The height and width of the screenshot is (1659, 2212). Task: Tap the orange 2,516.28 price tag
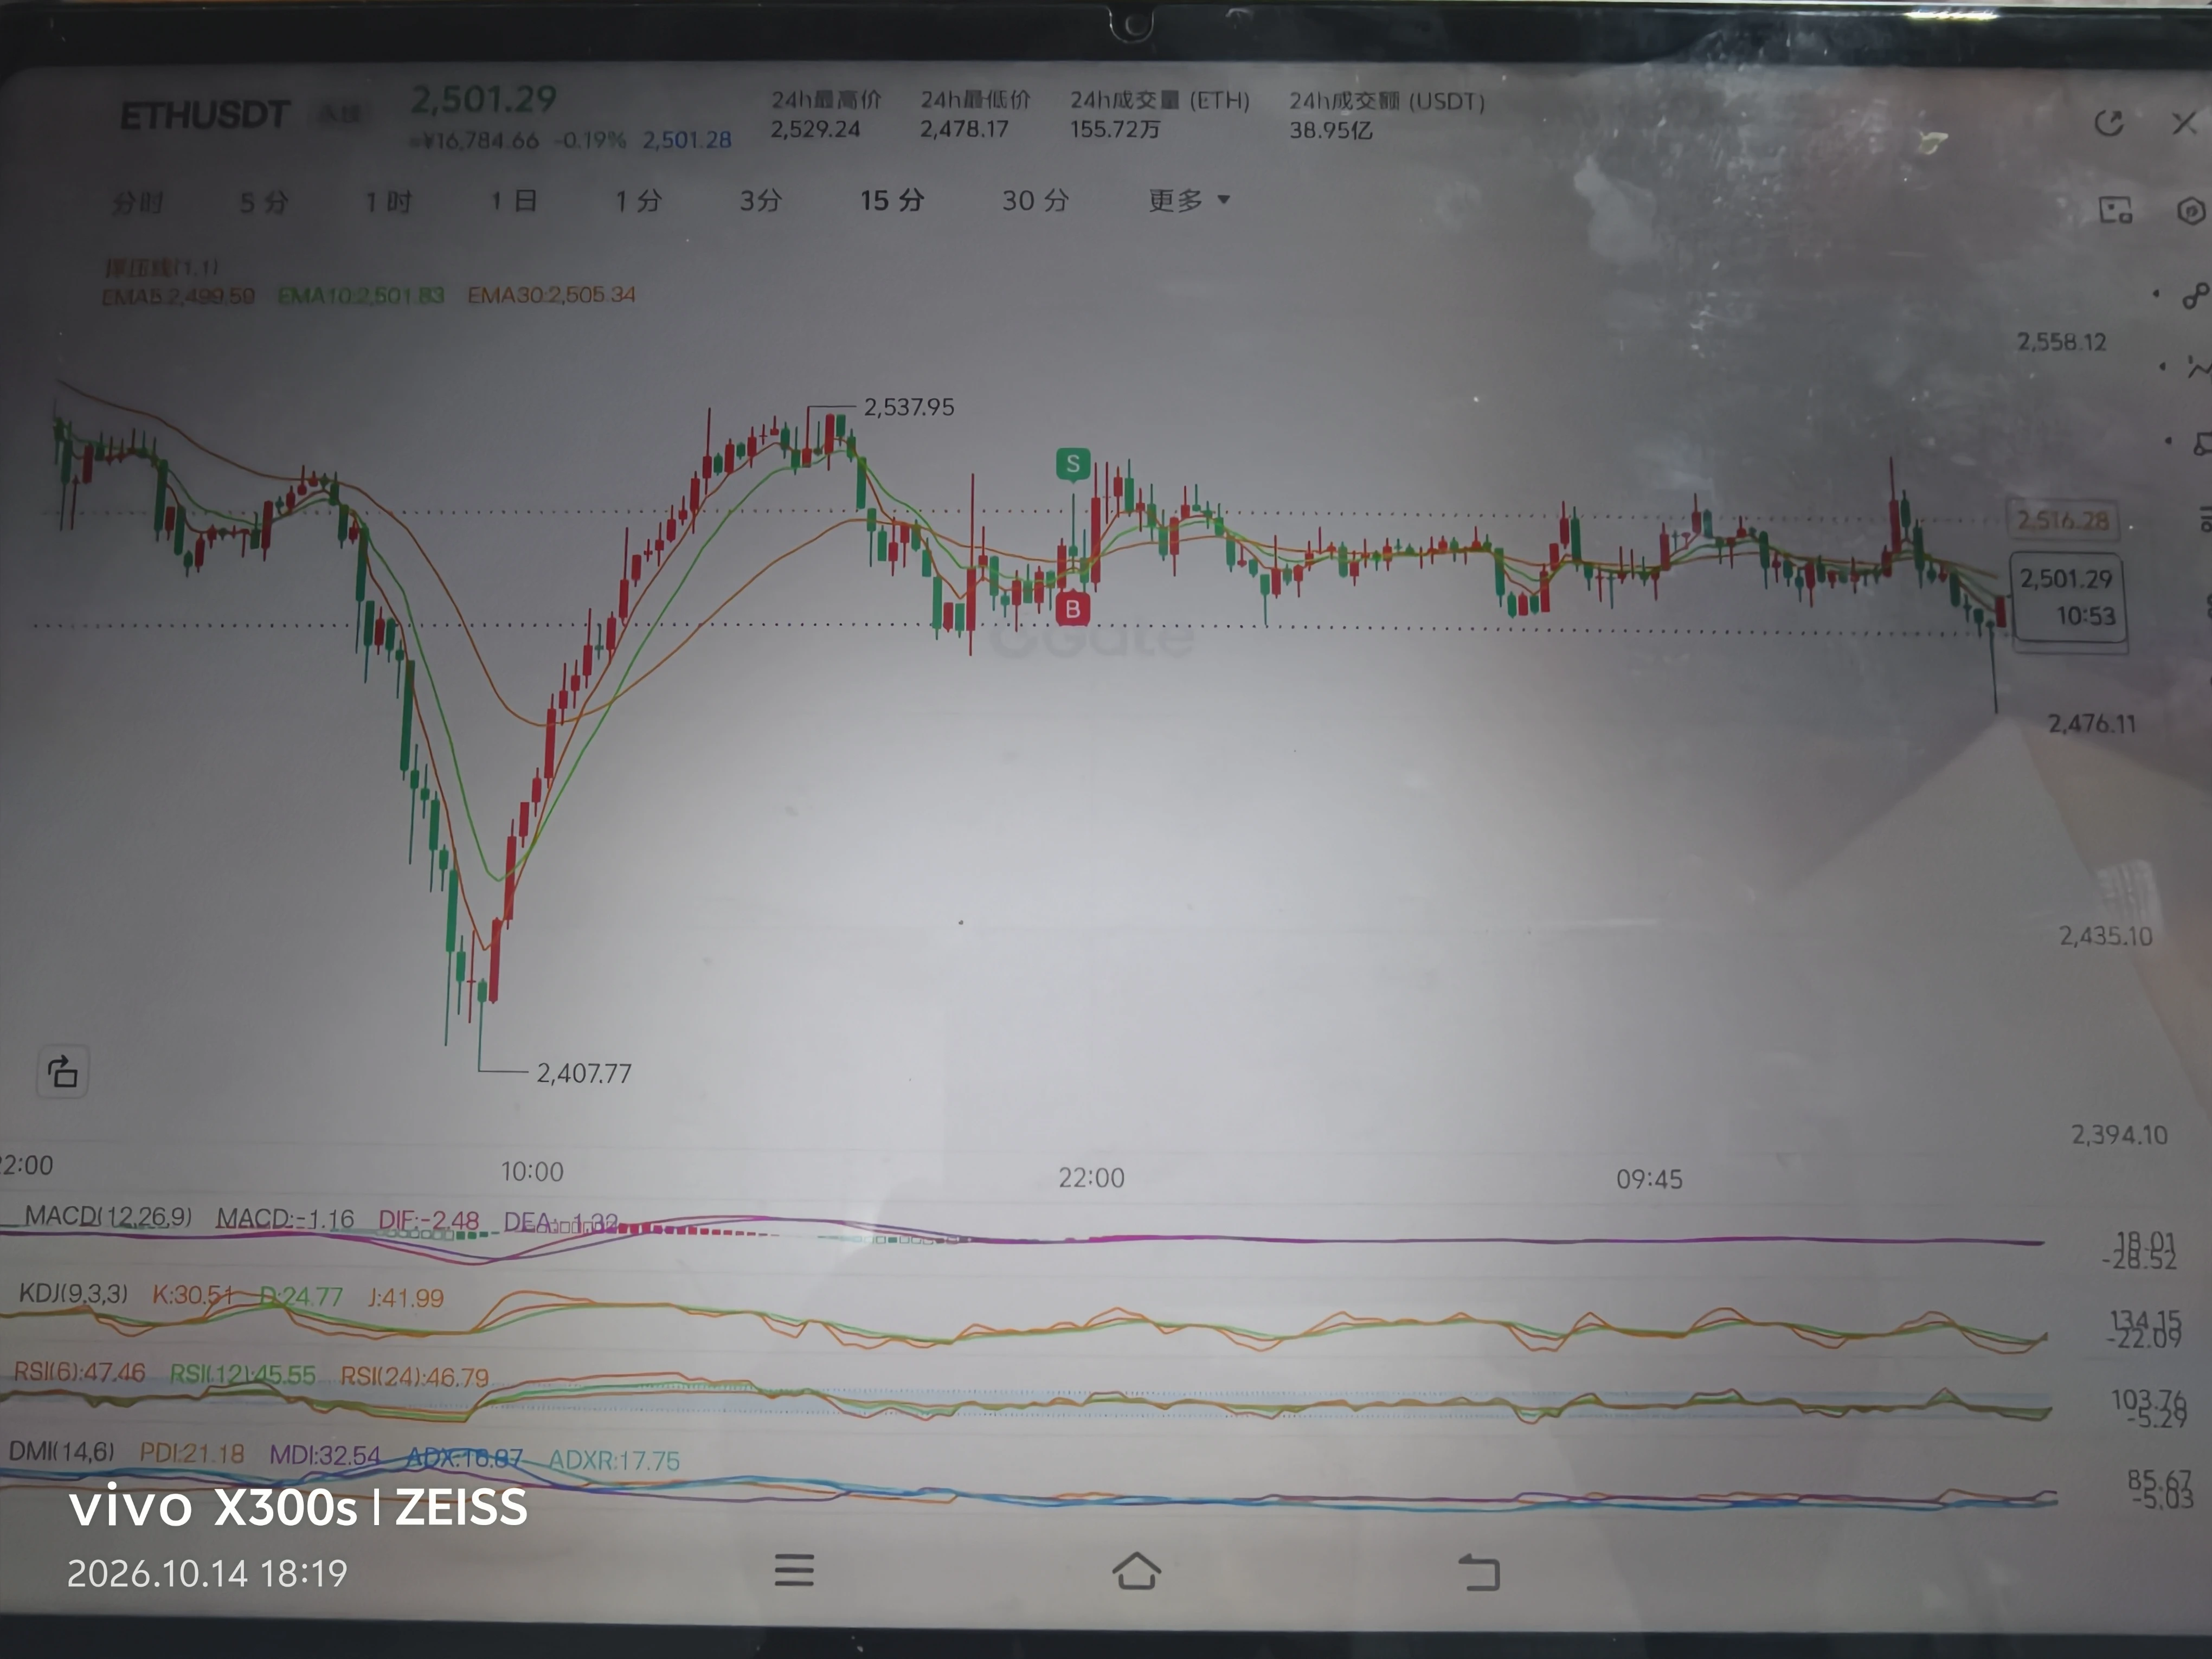click(x=2062, y=520)
